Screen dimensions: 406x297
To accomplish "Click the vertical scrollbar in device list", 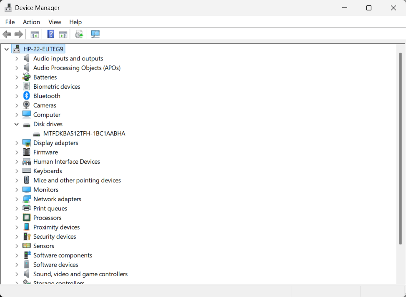I will [x=400, y=146].
